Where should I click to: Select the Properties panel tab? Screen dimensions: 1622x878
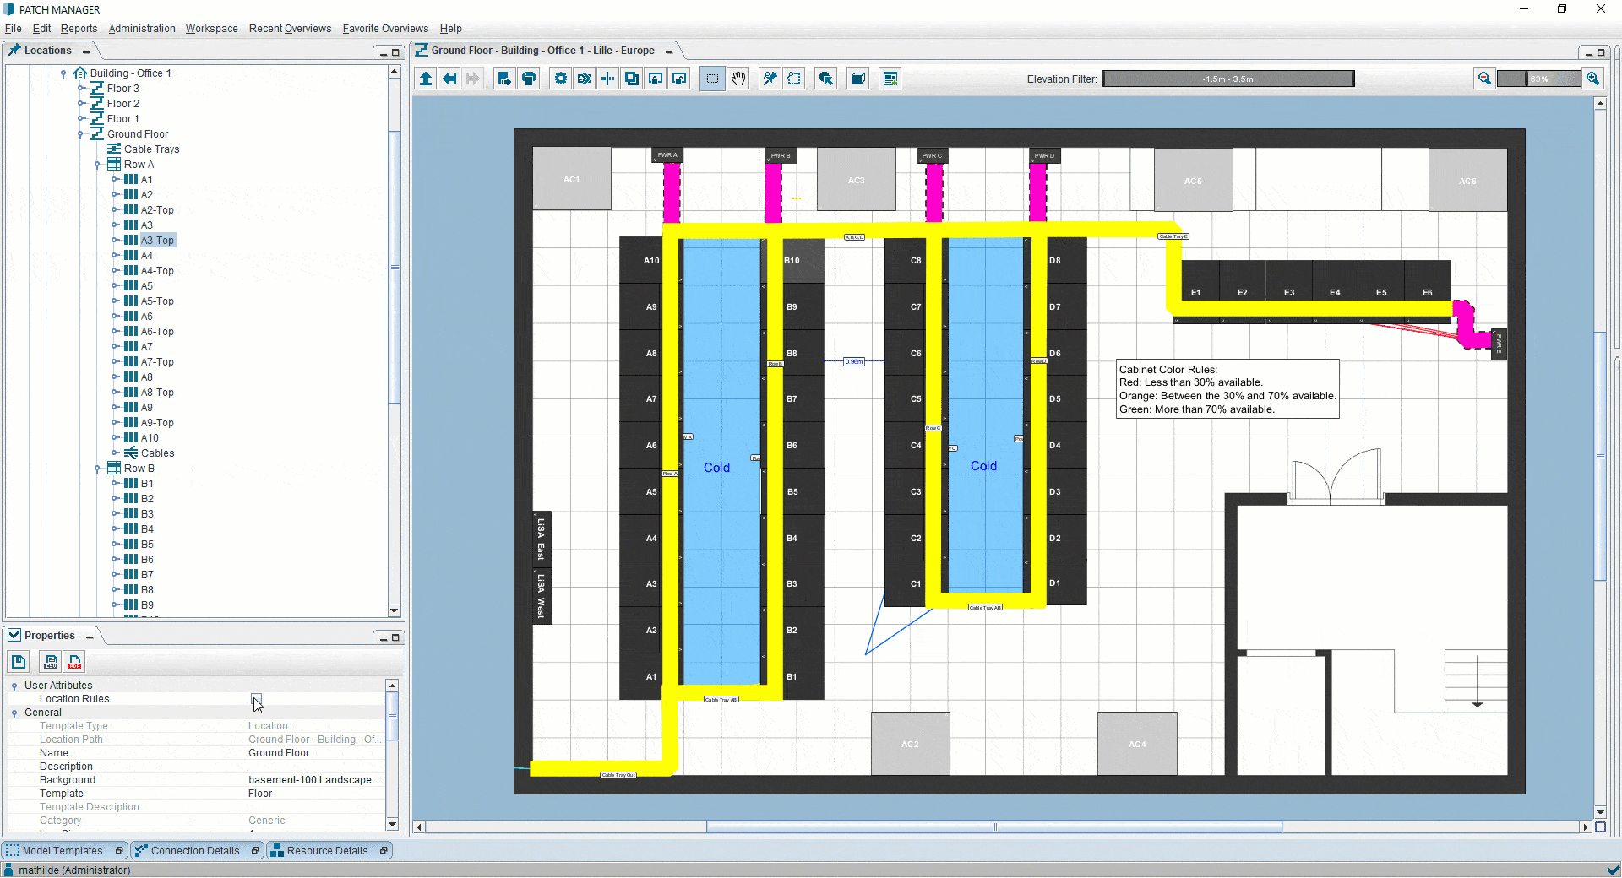pyautogui.click(x=50, y=636)
